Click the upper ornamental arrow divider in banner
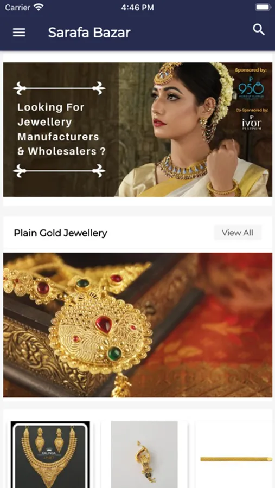Screen dimensions: 275x488 pos(59,88)
